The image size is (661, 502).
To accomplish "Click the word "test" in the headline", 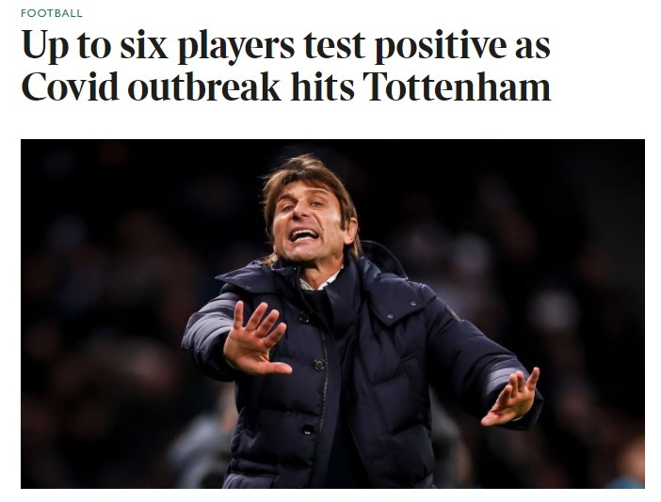I will pyautogui.click(x=334, y=45).
